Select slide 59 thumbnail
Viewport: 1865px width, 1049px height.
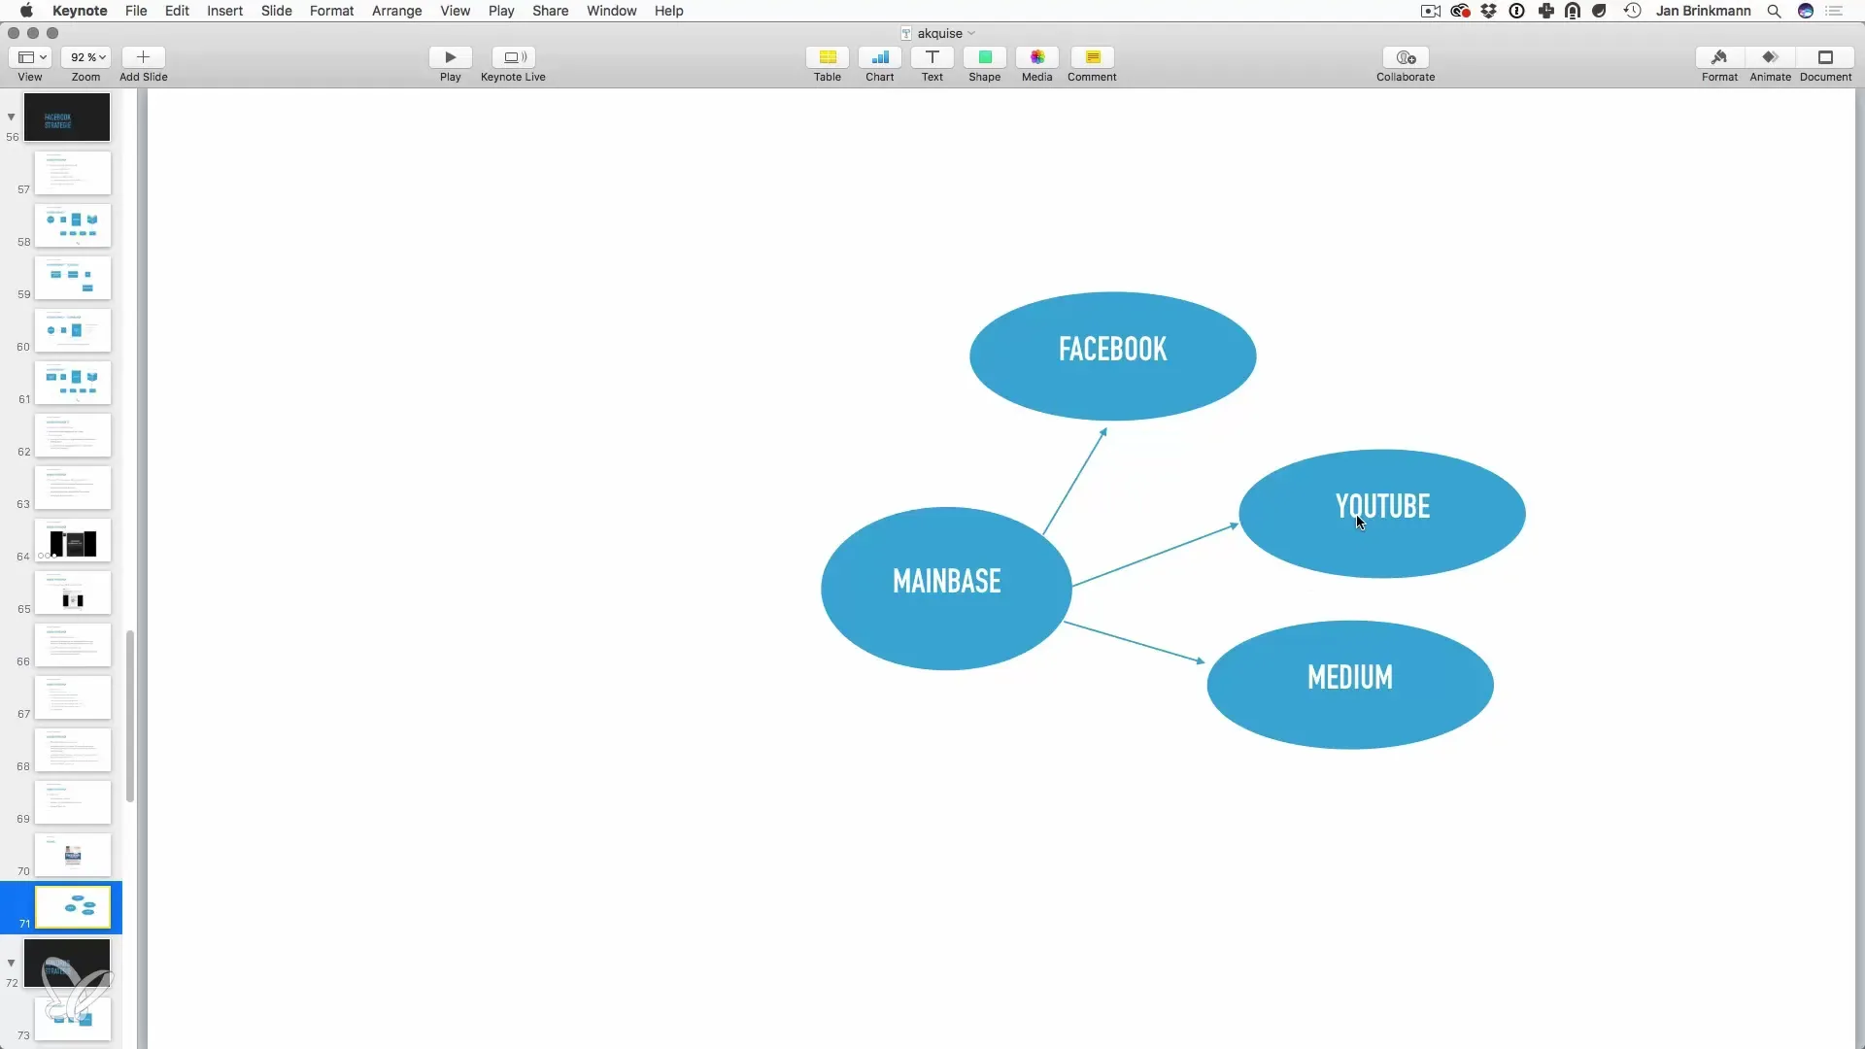click(73, 278)
